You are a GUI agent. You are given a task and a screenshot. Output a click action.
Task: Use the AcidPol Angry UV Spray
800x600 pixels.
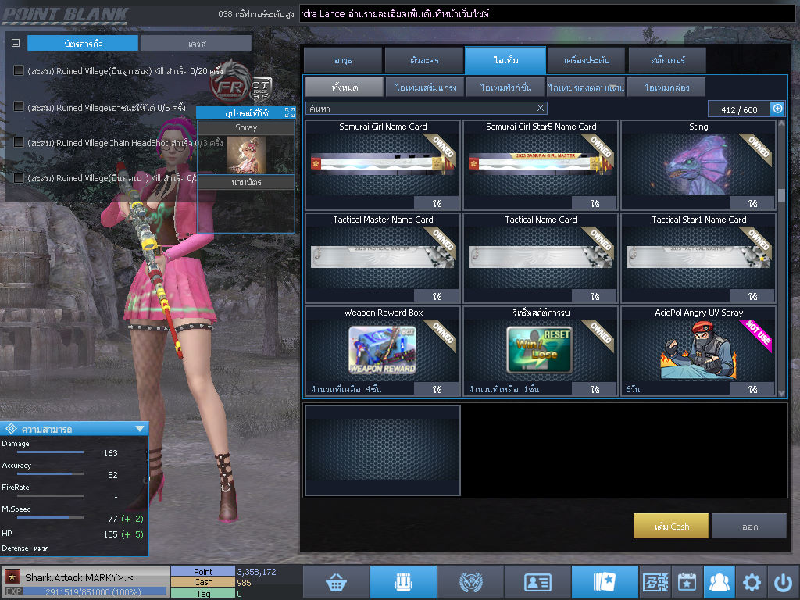752,389
